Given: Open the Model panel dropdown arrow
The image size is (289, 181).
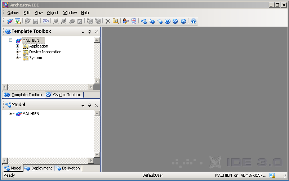Looking at the screenshot, I should click(x=83, y=105).
